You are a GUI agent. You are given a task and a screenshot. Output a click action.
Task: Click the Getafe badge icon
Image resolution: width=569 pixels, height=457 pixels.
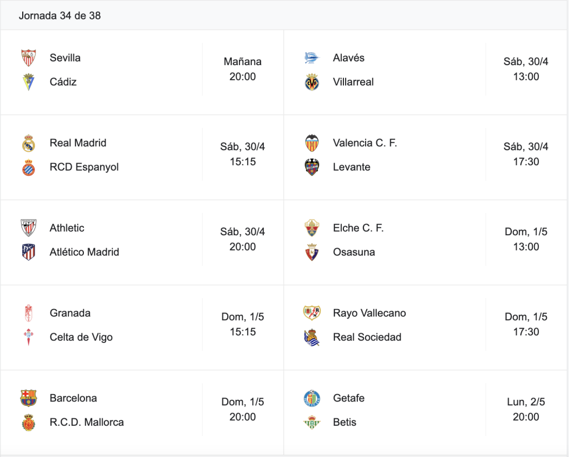[312, 398]
